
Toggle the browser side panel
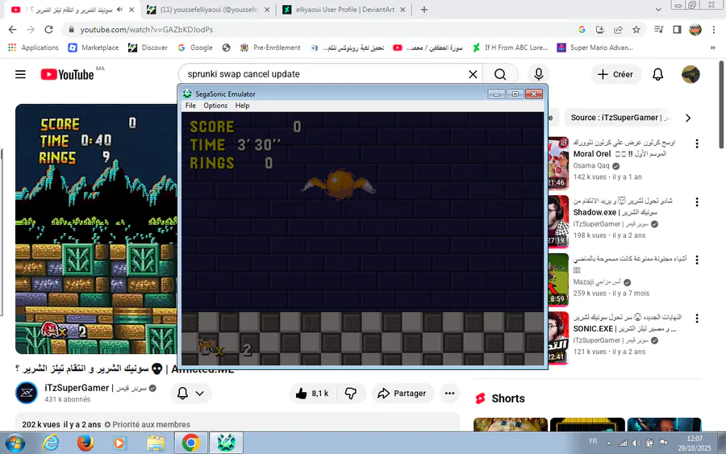(x=677, y=30)
